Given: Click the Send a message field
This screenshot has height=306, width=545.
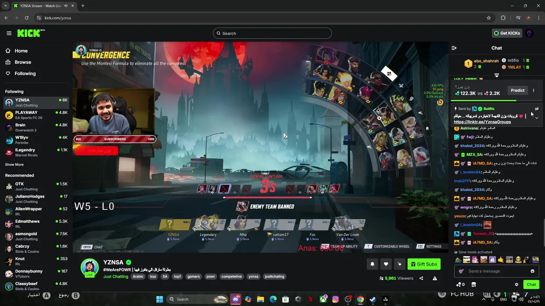Looking at the screenshot, I should [x=496, y=271].
